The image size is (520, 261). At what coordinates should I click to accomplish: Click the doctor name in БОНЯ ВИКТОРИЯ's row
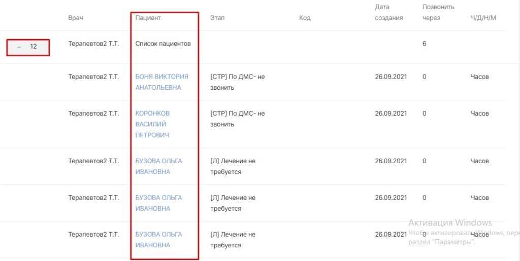coord(93,77)
